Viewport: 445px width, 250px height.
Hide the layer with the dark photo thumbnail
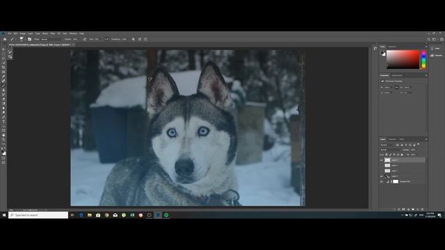pos(382,176)
